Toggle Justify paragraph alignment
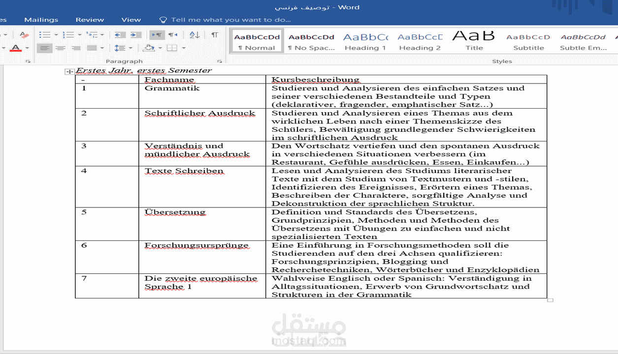Image resolution: width=618 pixels, height=354 pixels. (92, 48)
